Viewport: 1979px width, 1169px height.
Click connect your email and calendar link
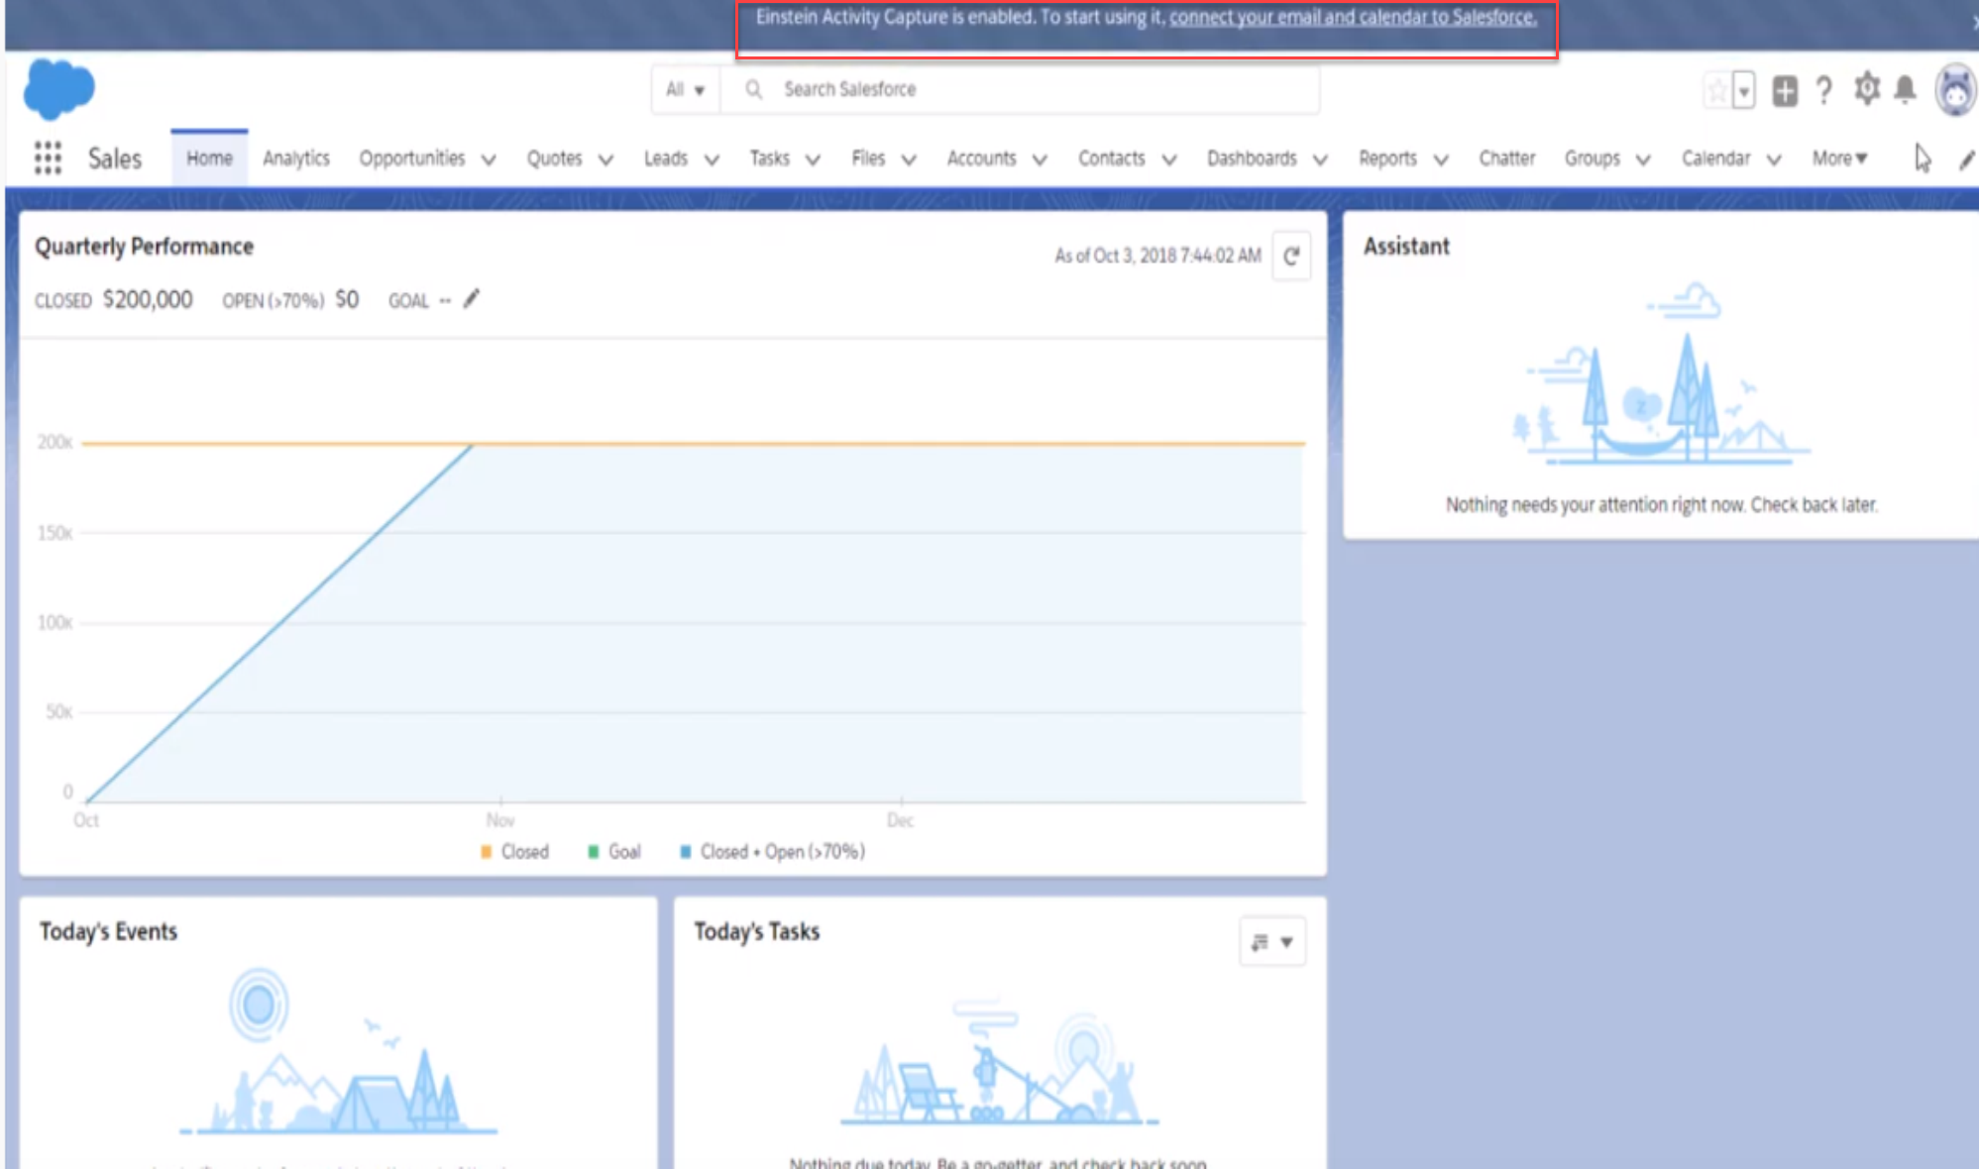point(1352,17)
